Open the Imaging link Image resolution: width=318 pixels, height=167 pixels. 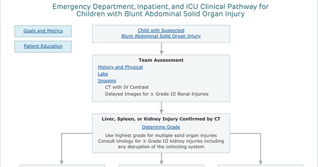[107, 81]
